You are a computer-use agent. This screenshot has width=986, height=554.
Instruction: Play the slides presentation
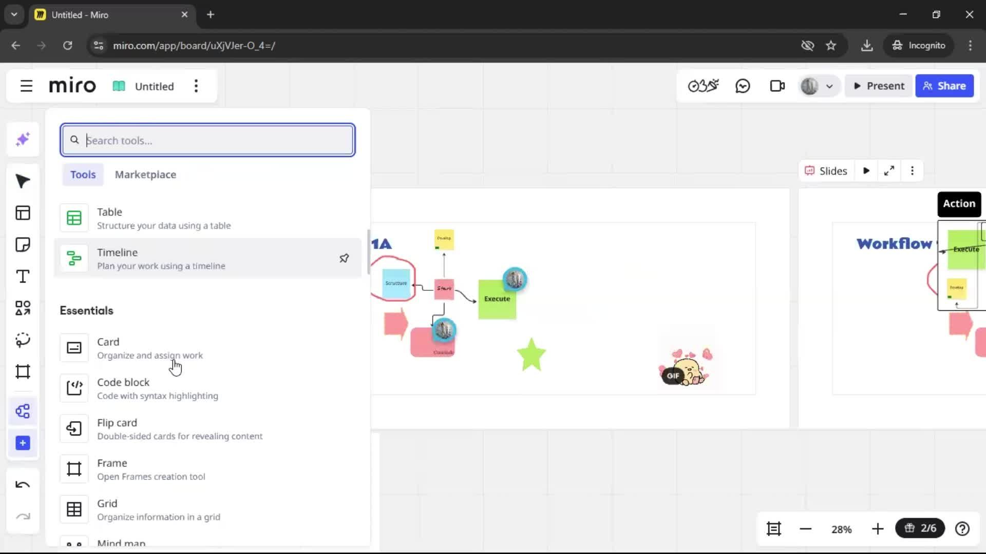coord(866,171)
